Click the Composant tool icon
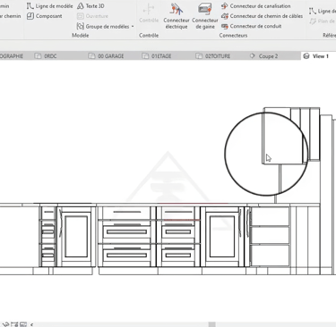 coord(30,16)
